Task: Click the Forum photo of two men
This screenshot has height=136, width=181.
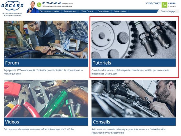Action: tap(46, 40)
